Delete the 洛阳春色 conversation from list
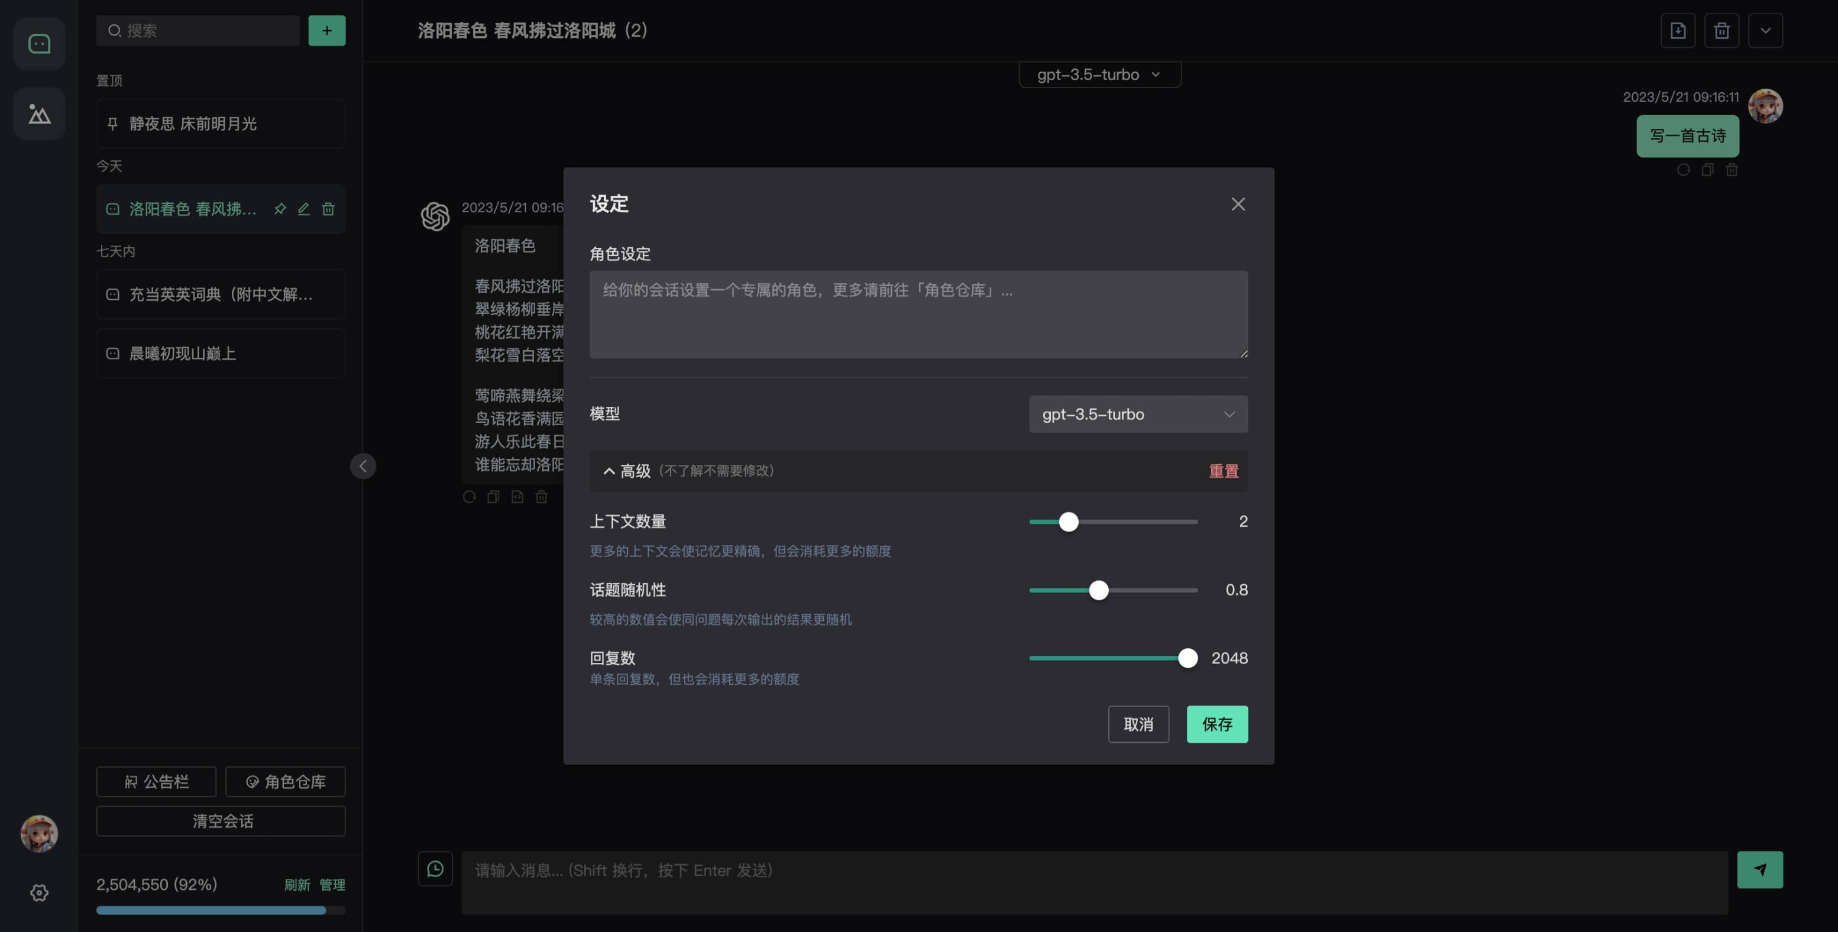Viewport: 1838px width, 932px height. coord(328,209)
